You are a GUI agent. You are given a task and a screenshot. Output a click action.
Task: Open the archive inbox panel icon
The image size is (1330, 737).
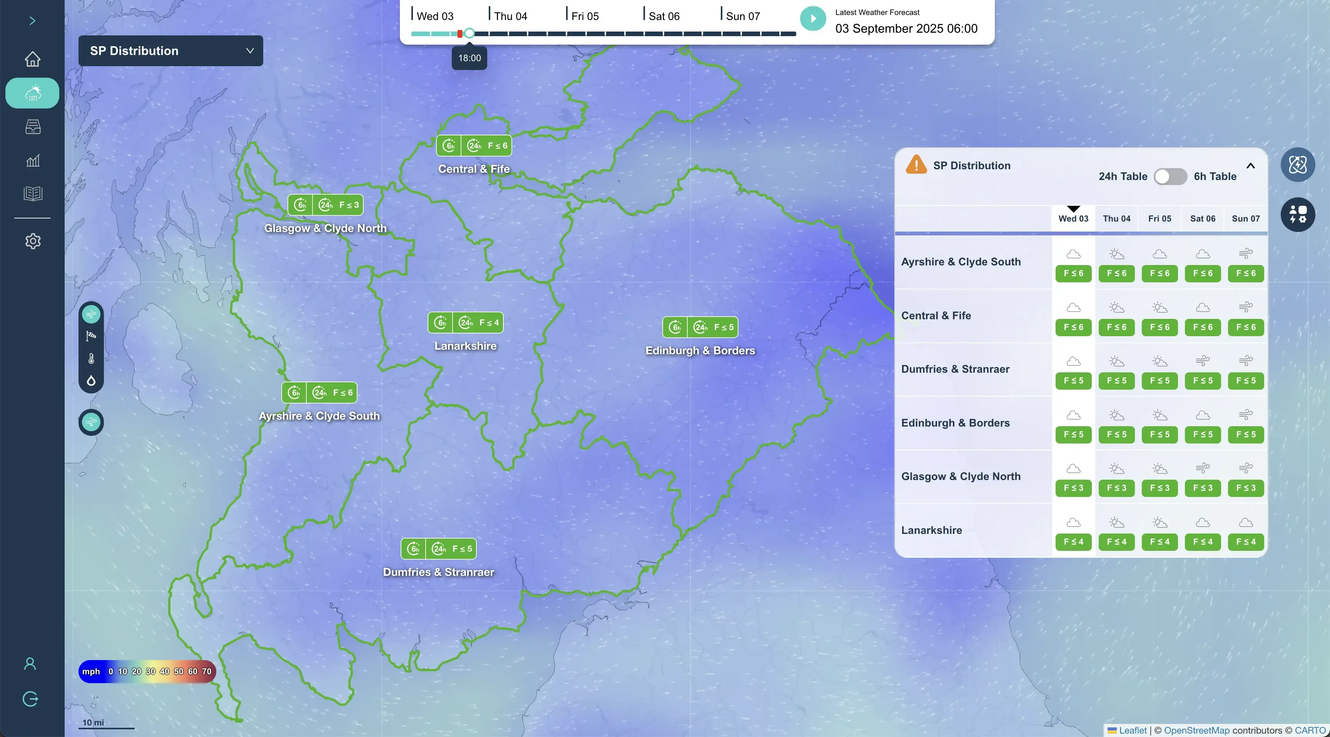pos(33,127)
